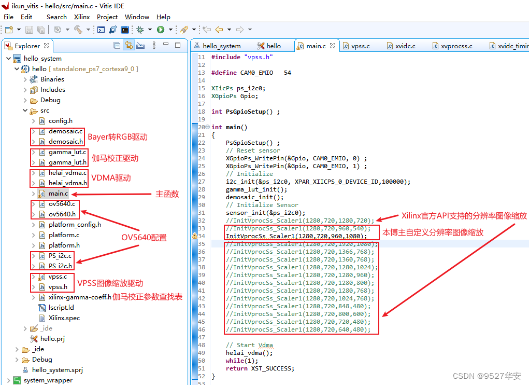Close the main.c editor tab
The width and height of the screenshot is (529, 385).
pyautogui.click(x=333, y=46)
